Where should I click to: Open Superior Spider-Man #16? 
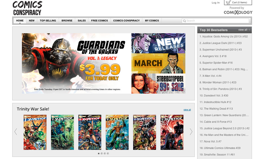[216, 63]
